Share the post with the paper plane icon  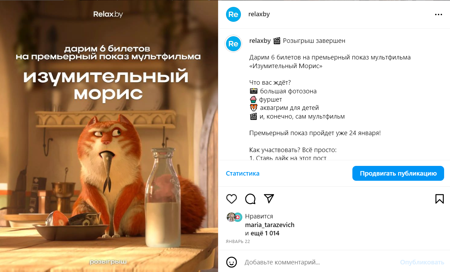(x=269, y=198)
